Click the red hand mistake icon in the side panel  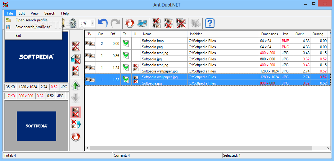click(76, 137)
